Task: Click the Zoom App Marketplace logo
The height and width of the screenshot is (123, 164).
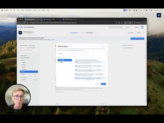Action: point(26,27)
